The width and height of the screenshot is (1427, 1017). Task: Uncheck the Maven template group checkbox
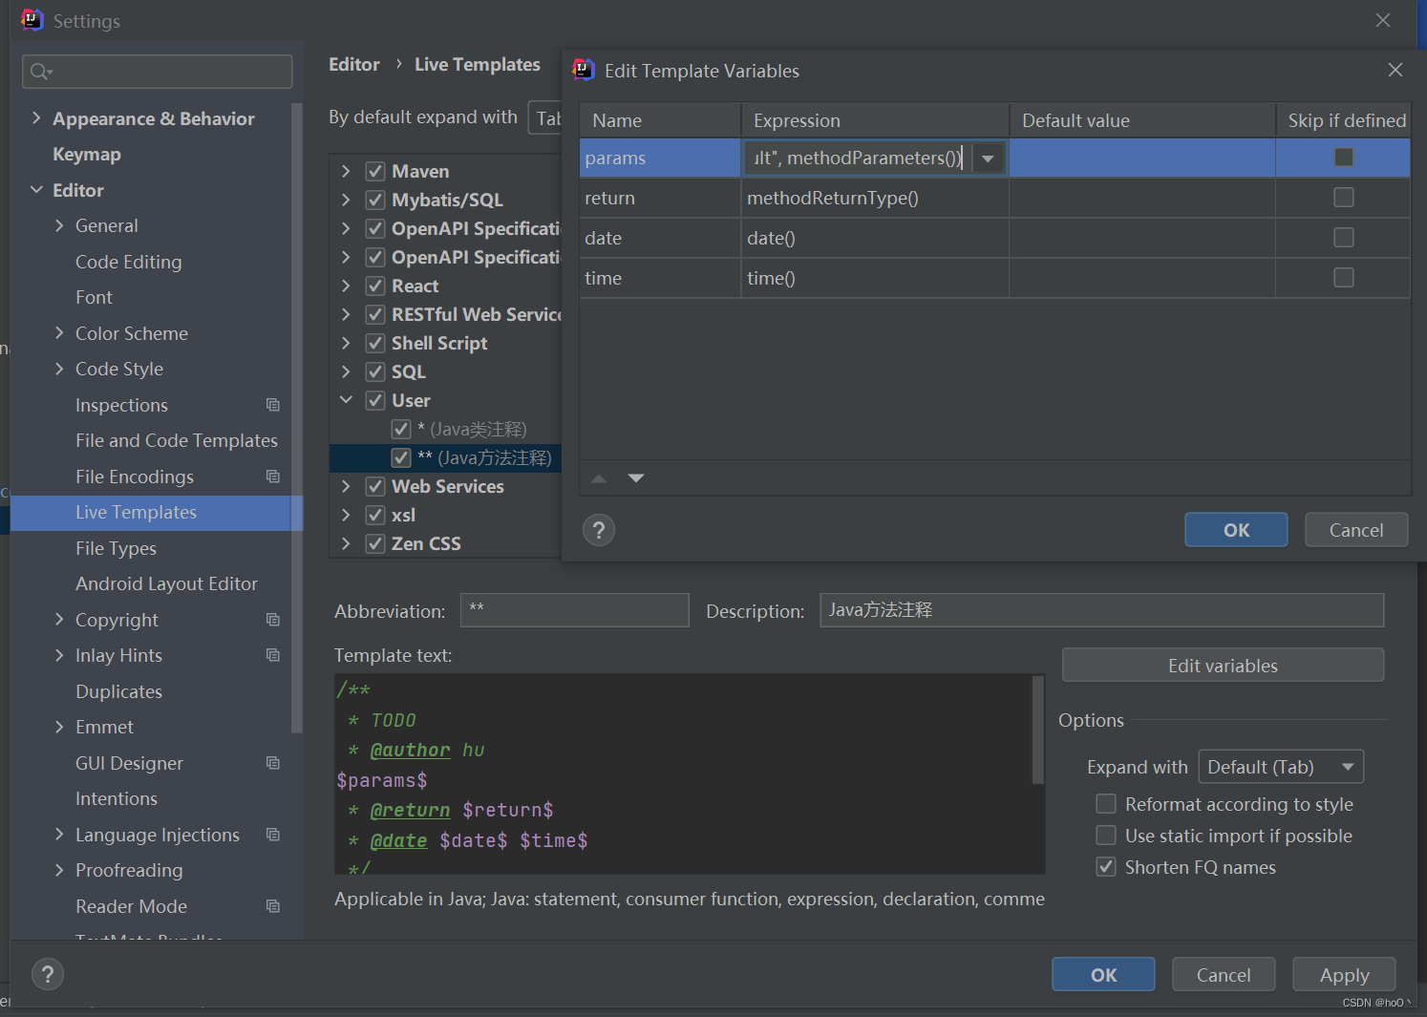coord(375,172)
